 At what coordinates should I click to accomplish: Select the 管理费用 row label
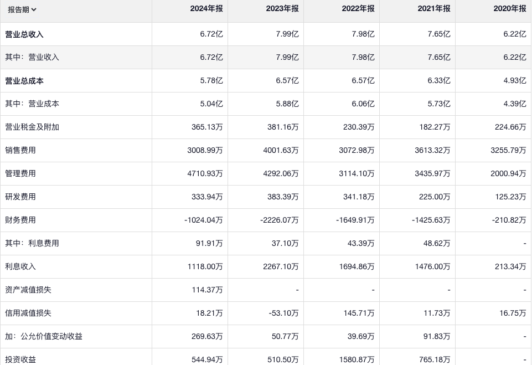(x=20, y=173)
